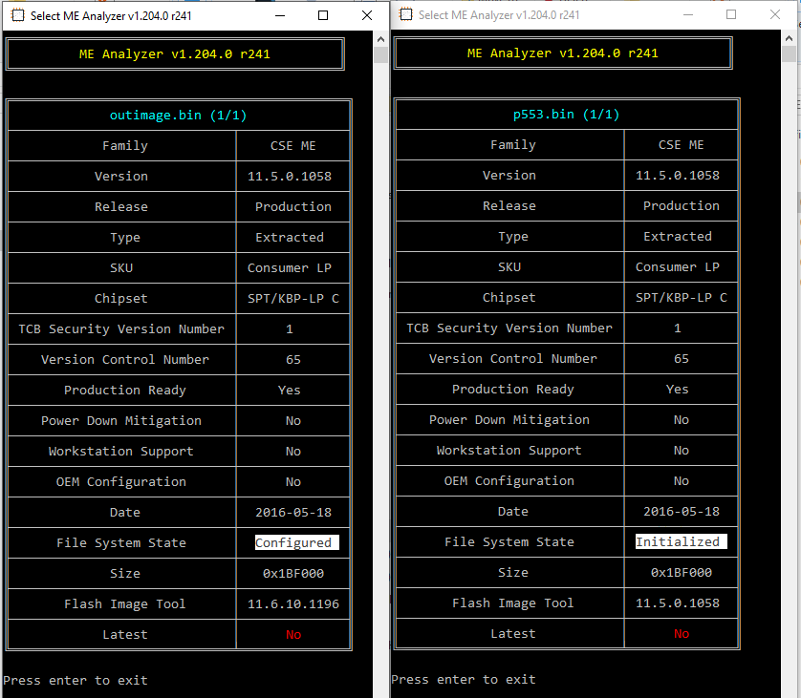Click the File System State label in the left window

click(121, 543)
